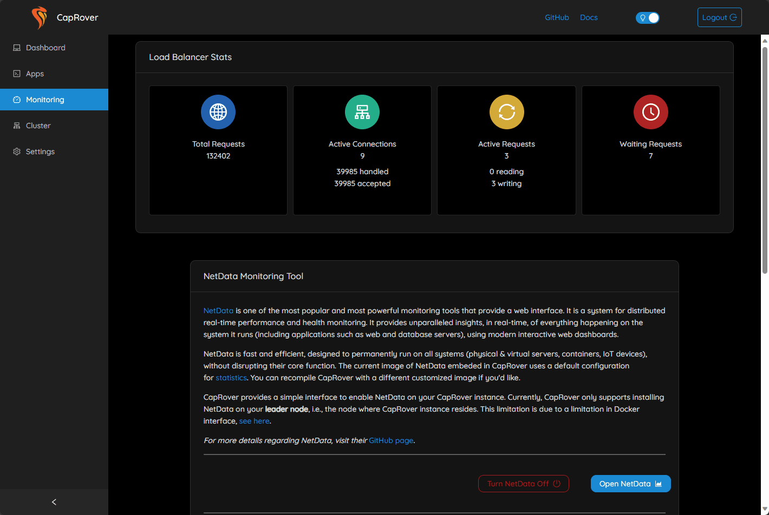Click the '3 writing' text

(x=507, y=183)
